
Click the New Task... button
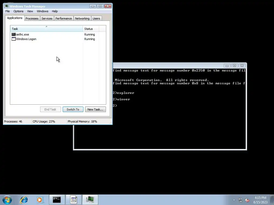[96, 109]
